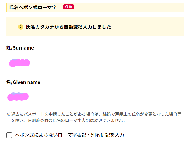Click the 姓/Surname field label
This screenshot has width=192, height=150.
click(20, 48)
